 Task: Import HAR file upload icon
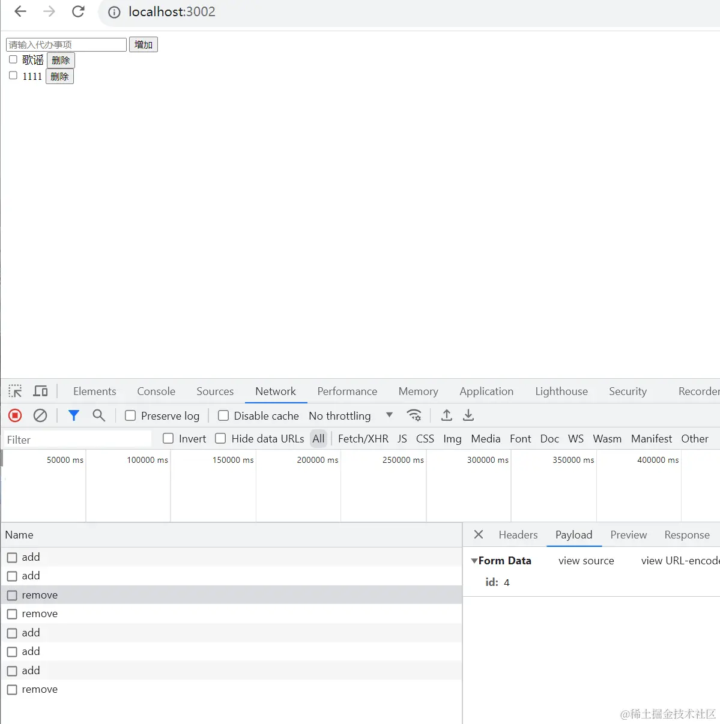click(x=447, y=415)
